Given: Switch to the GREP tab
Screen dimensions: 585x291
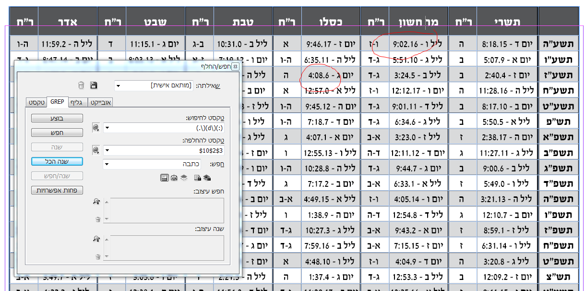Looking at the screenshot, I should [x=57, y=101].
